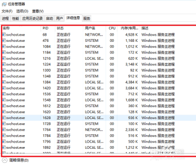Click PID value 1628
The image size is (196, 165).
click(x=47, y=118)
